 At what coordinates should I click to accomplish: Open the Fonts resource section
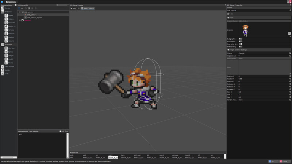tap(5, 74)
